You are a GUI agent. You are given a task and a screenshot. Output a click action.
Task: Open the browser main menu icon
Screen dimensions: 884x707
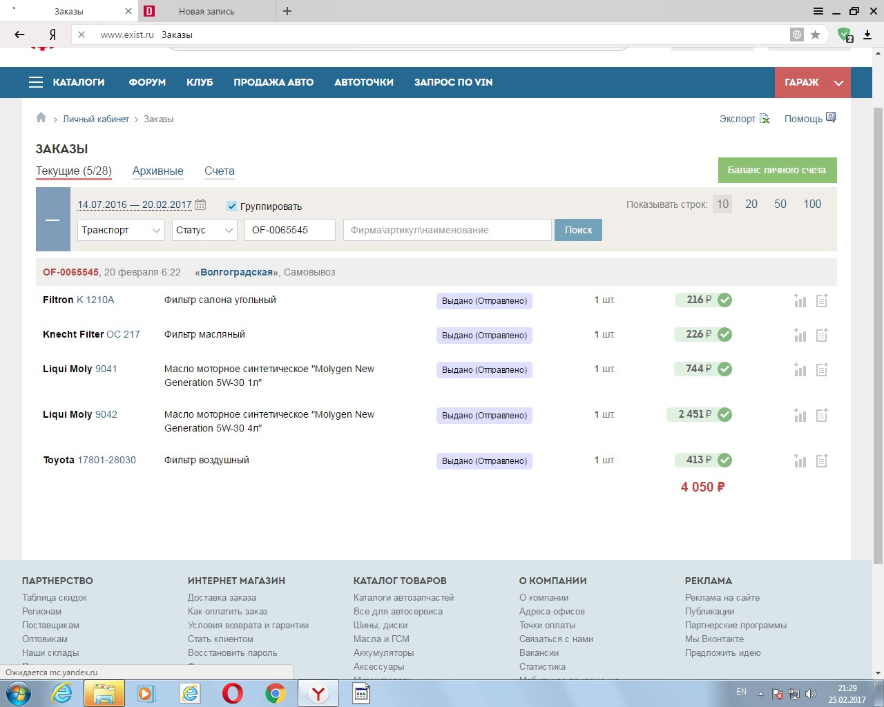pos(818,11)
